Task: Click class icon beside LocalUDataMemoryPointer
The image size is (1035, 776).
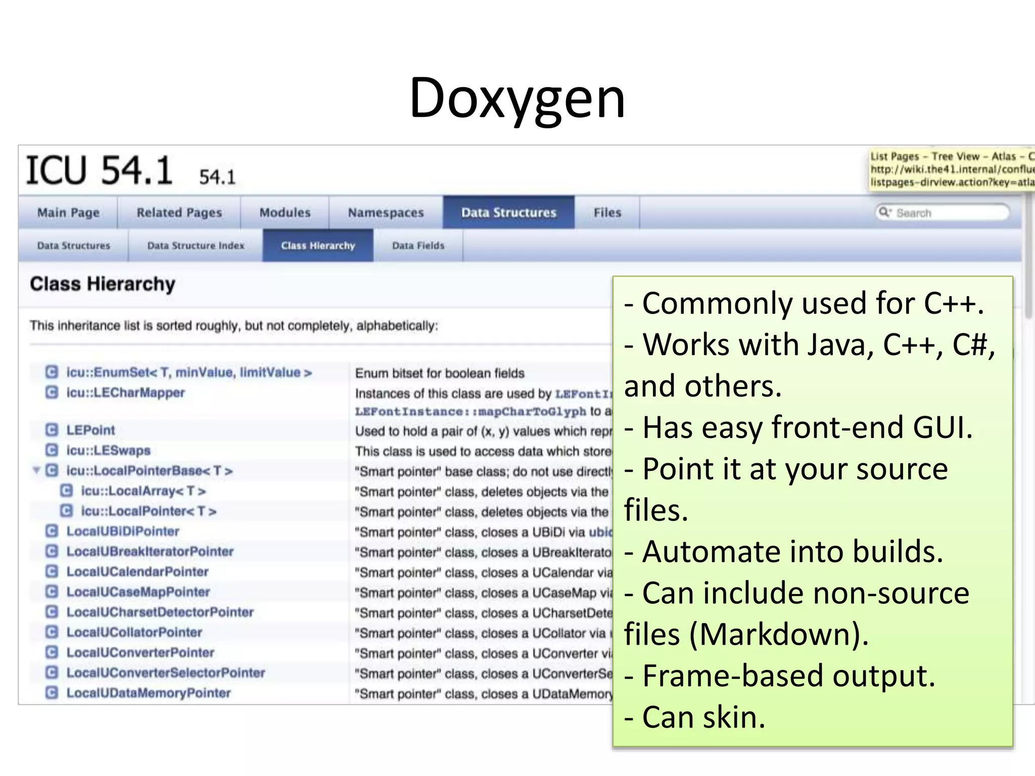Action: (x=52, y=693)
